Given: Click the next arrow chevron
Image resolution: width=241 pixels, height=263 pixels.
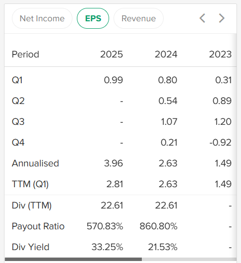Looking at the screenshot, I should tap(222, 18).
